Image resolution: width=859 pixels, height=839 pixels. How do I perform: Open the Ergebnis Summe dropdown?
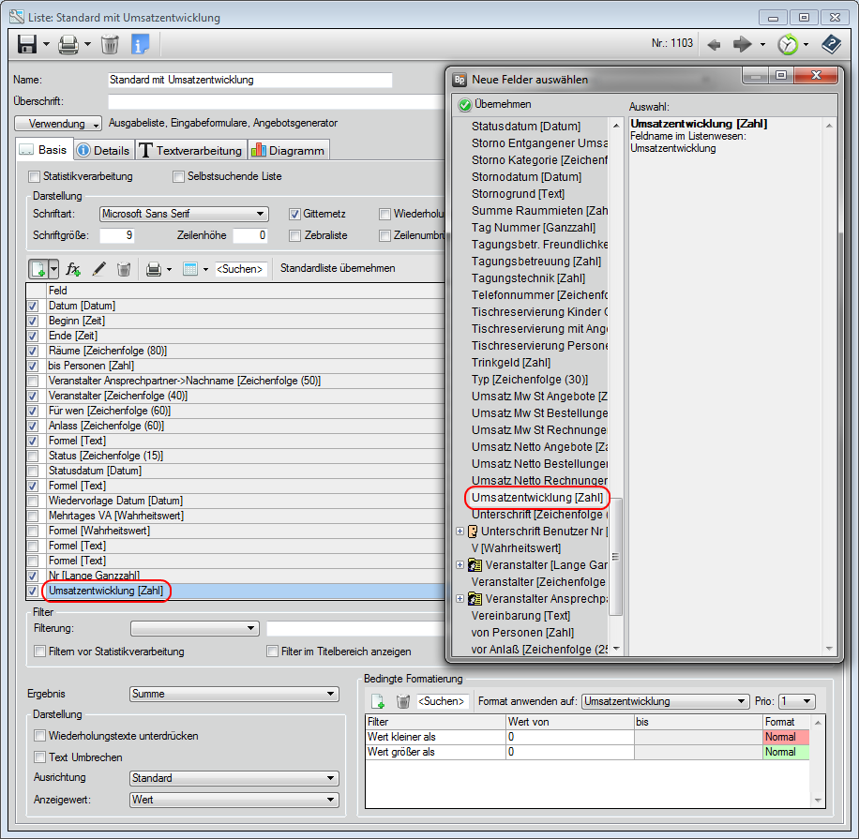coord(234,694)
